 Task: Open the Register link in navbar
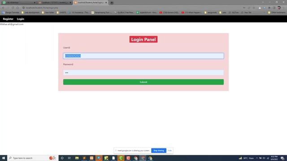click(x=8, y=19)
